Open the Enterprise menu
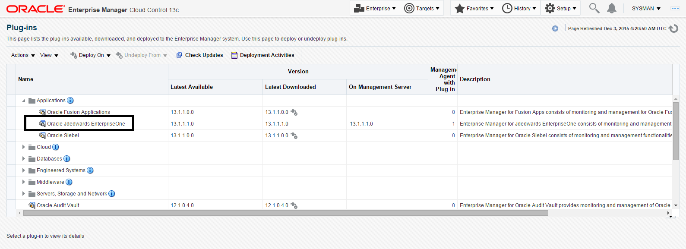 (375, 8)
